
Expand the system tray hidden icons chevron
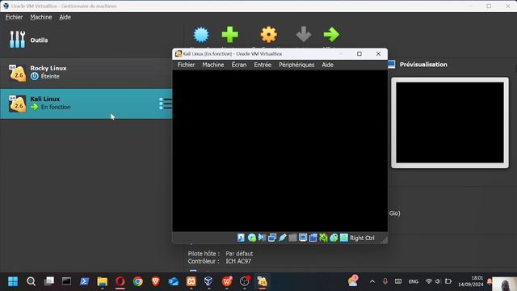372,281
